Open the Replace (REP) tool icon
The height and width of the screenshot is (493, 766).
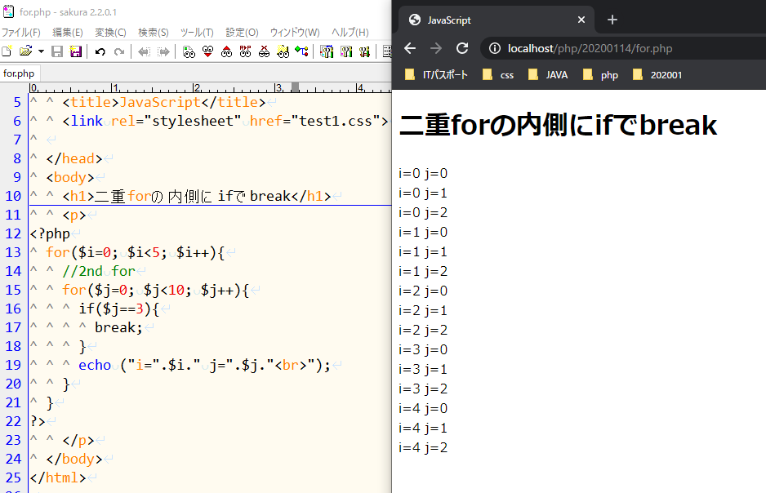point(245,51)
